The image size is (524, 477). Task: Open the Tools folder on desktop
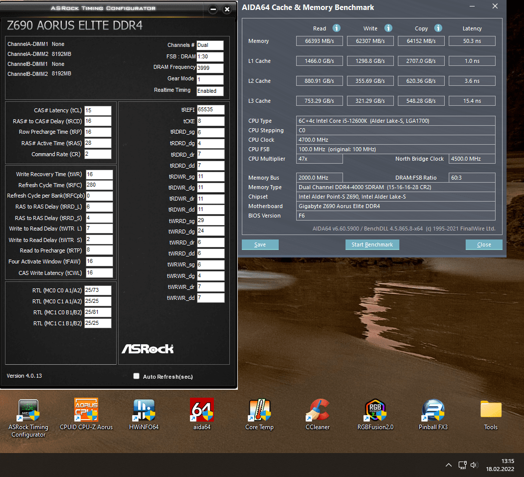(491, 415)
